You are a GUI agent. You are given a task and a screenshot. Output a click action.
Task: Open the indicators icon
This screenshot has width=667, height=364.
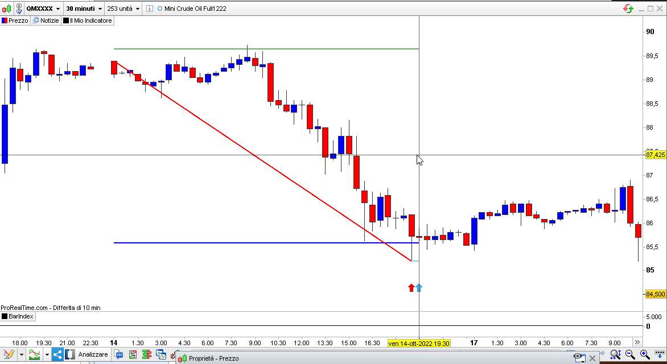click(35, 354)
